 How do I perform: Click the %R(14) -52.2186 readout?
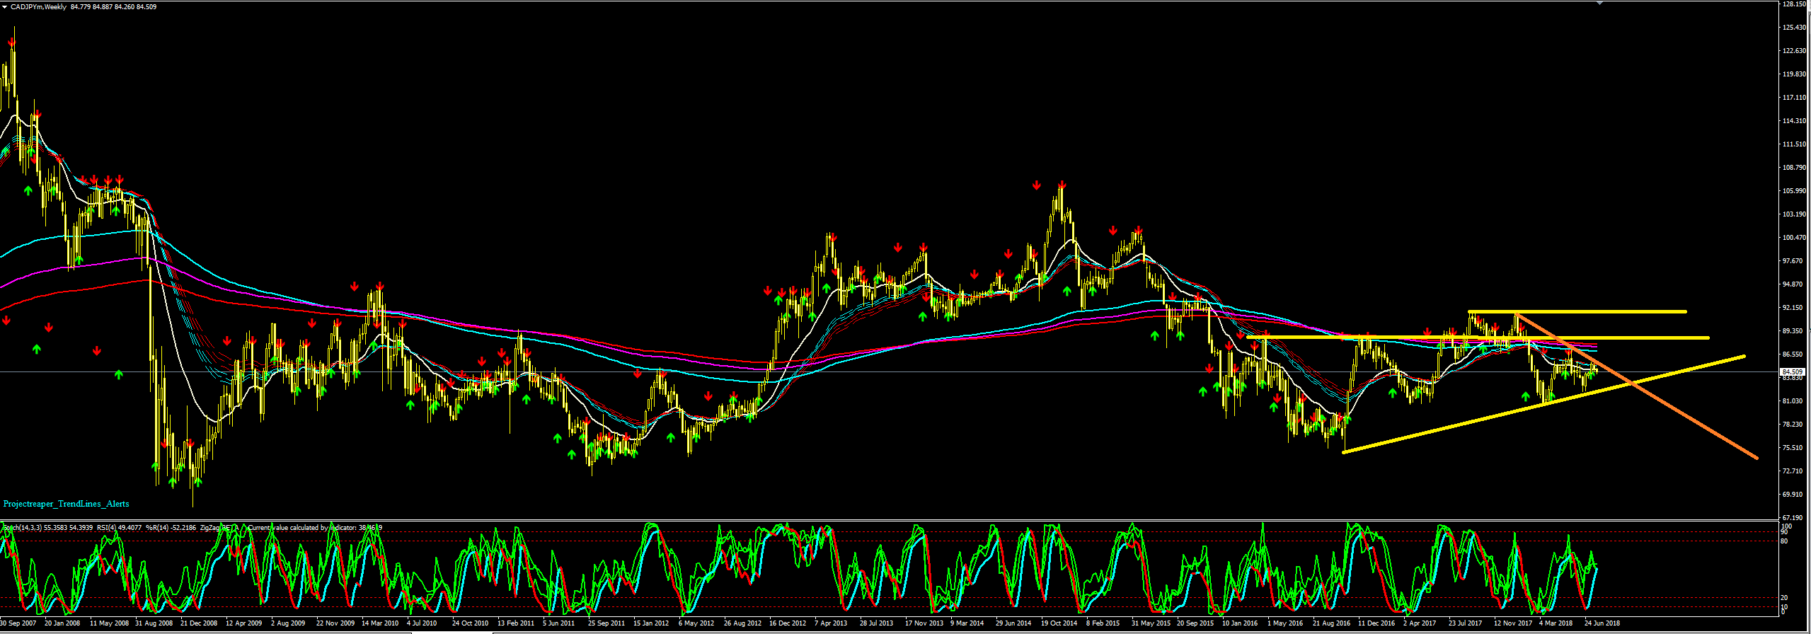(x=171, y=528)
